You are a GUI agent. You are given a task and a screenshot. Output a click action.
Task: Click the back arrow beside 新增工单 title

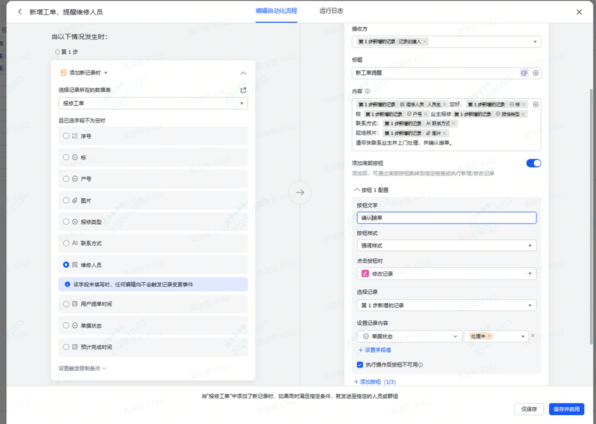(x=20, y=12)
